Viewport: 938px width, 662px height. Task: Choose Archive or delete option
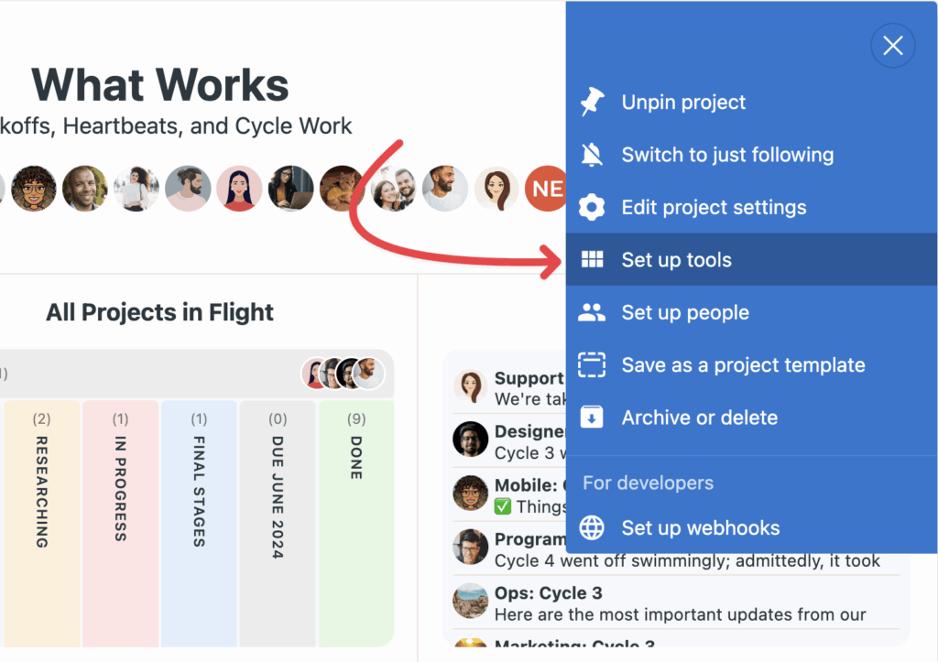[x=699, y=418]
